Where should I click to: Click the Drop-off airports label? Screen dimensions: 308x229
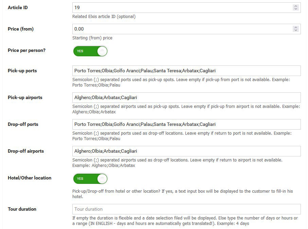click(x=26, y=151)
